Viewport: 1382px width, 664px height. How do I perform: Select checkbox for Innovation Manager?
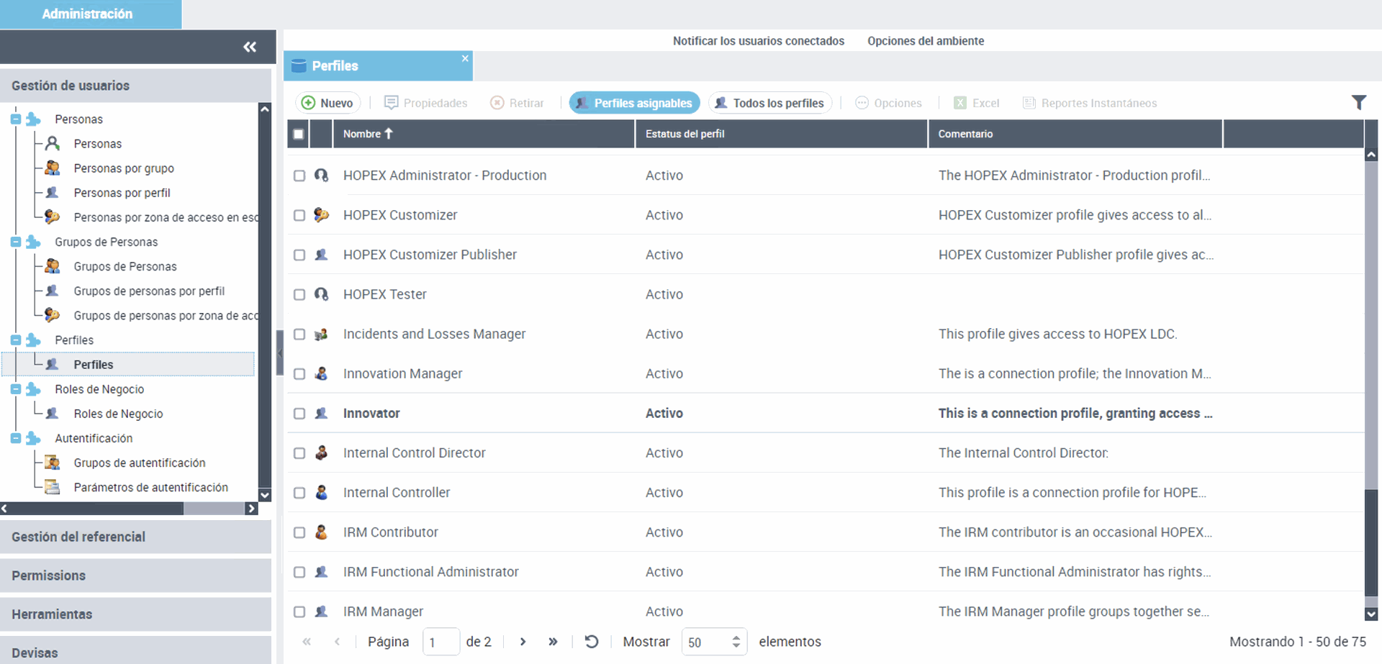[x=299, y=373]
